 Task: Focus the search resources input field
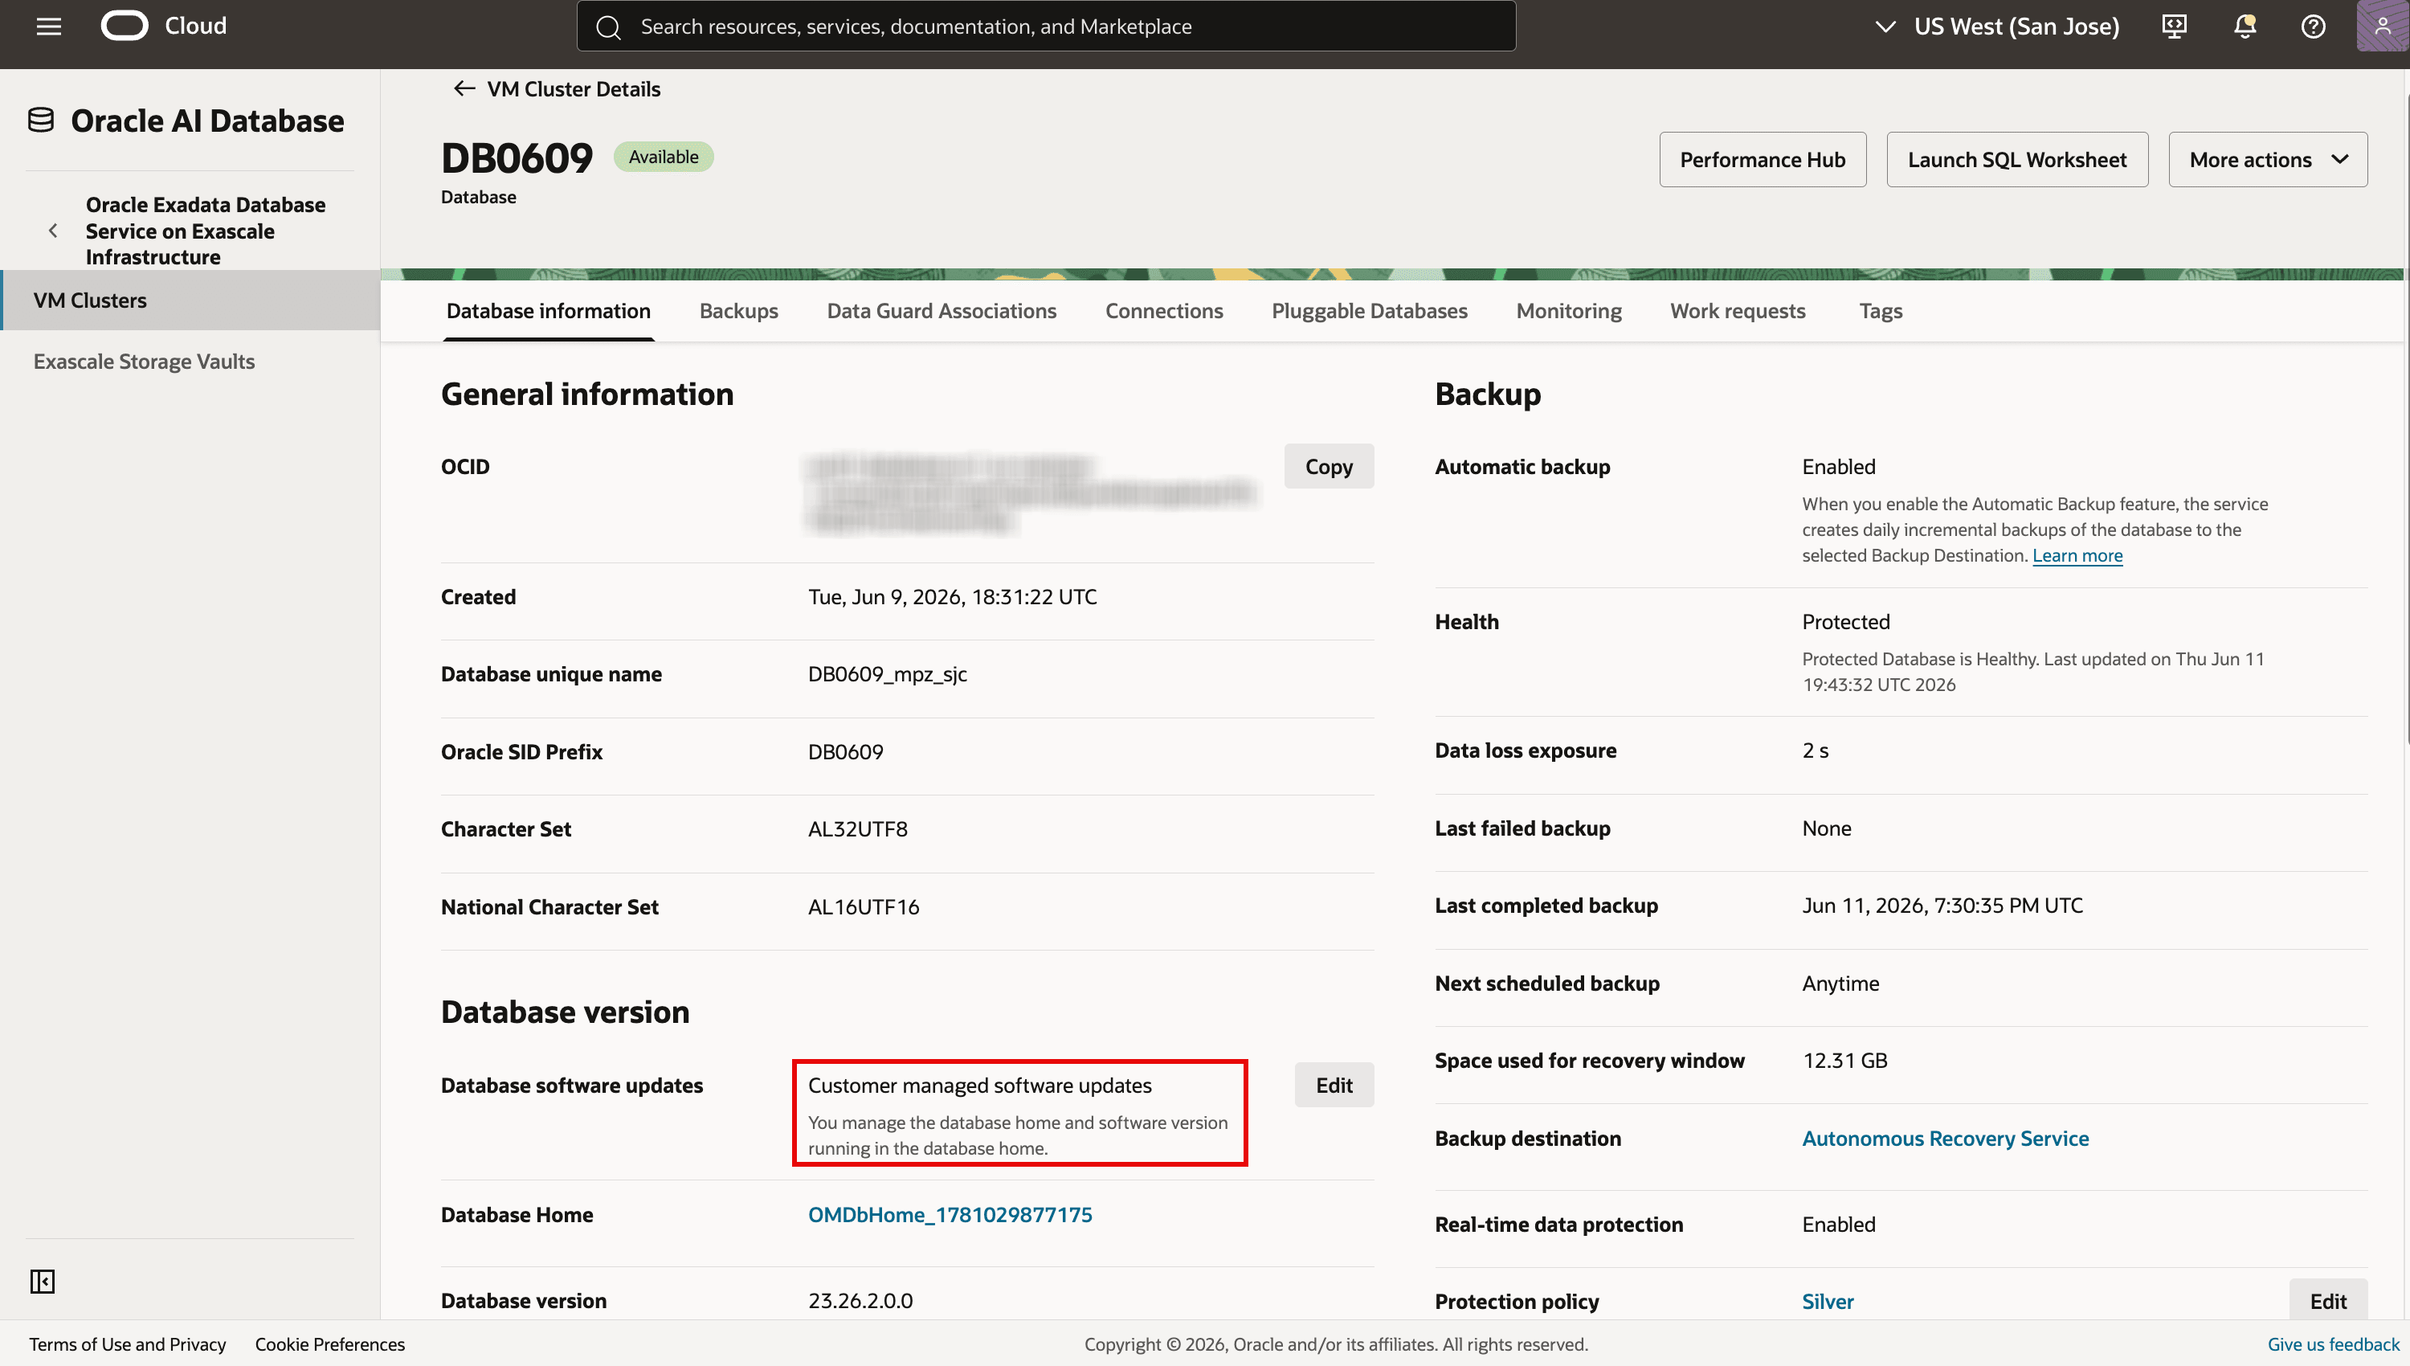[x=1046, y=27]
